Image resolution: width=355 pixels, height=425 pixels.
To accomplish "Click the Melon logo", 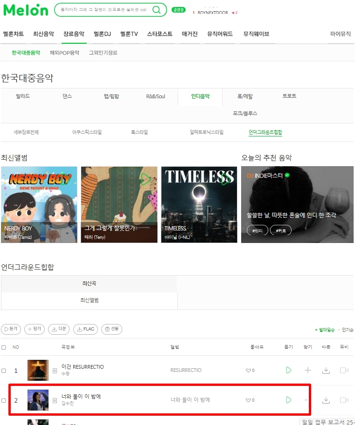I will (x=26, y=10).
